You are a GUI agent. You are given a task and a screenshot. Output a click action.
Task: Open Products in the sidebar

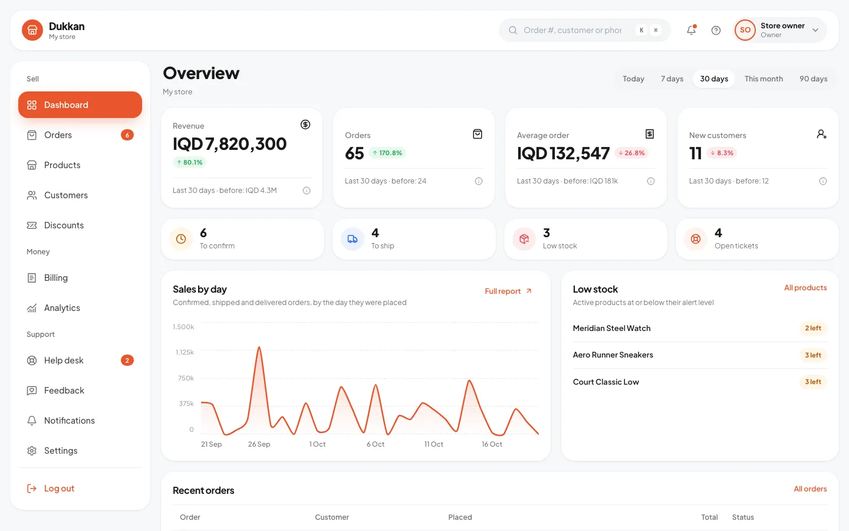pyautogui.click(x=80, y=165)
